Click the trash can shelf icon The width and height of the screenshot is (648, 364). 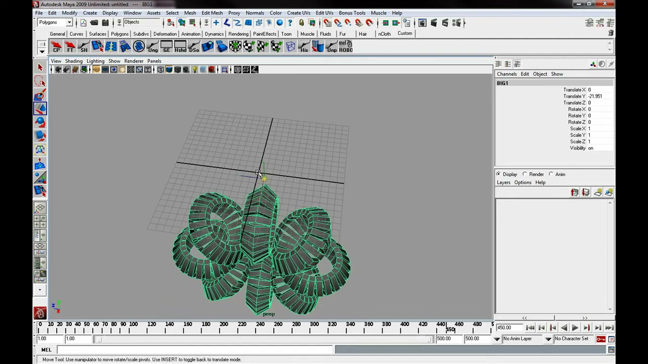click(611, 33)
